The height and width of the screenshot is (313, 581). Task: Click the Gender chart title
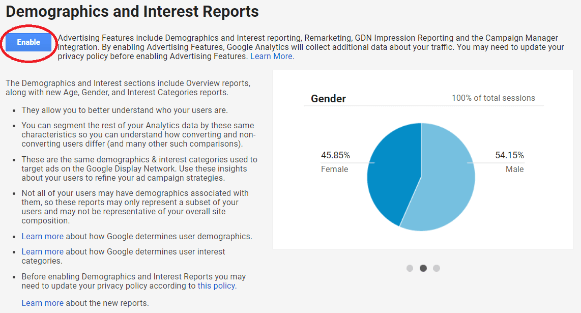click(x=328, y=99)
